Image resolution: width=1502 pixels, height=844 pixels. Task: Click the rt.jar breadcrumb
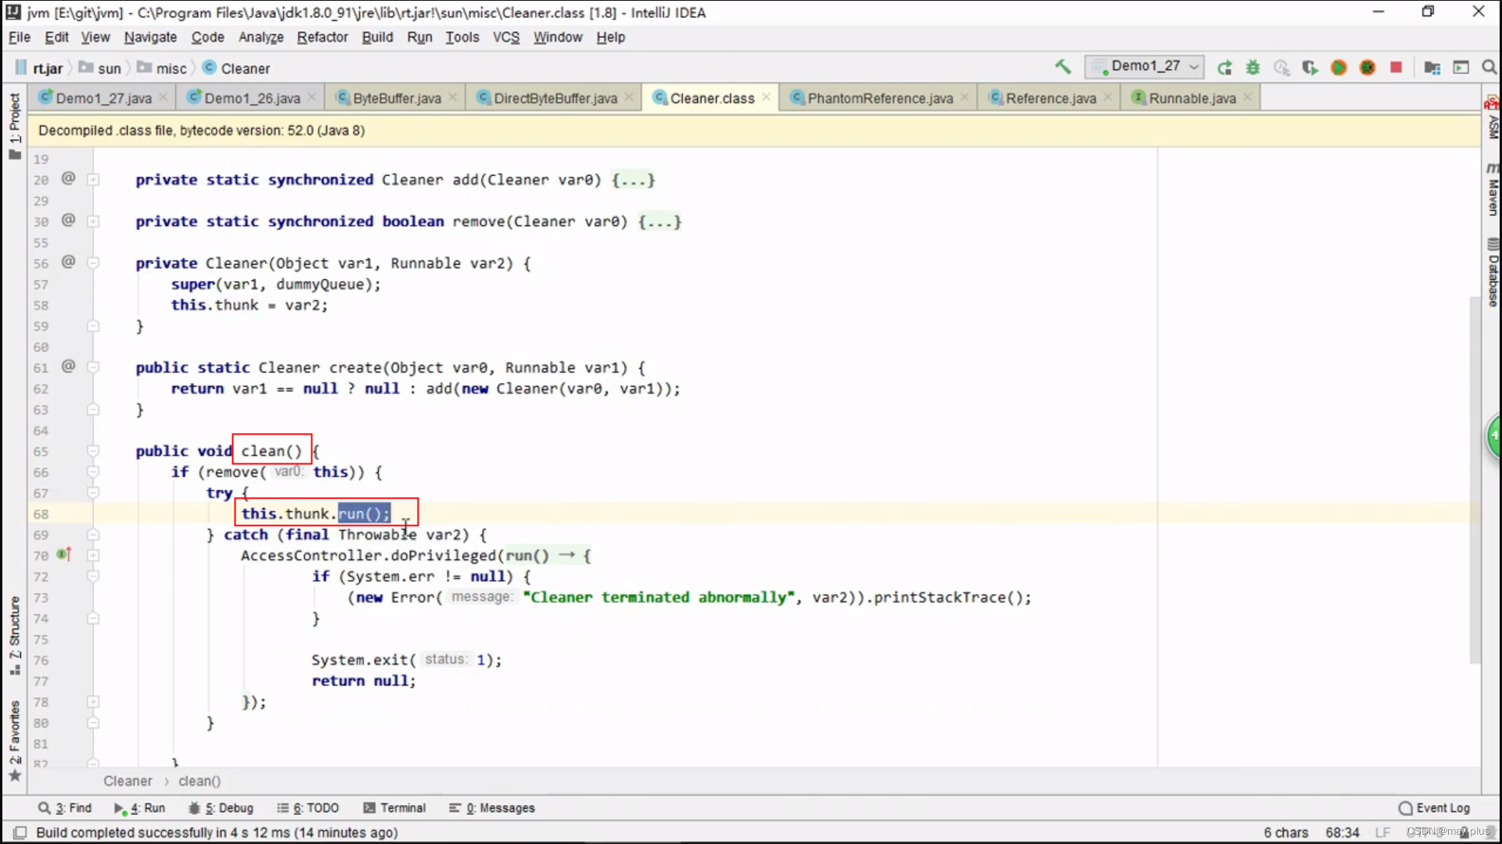pyautogui.click(x=39, y=68)
